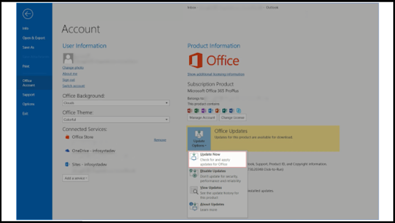The width and height of the screenshot is (395, 223).
Task: Open the Support sidebar item
Action: click(x=28, y=95)
